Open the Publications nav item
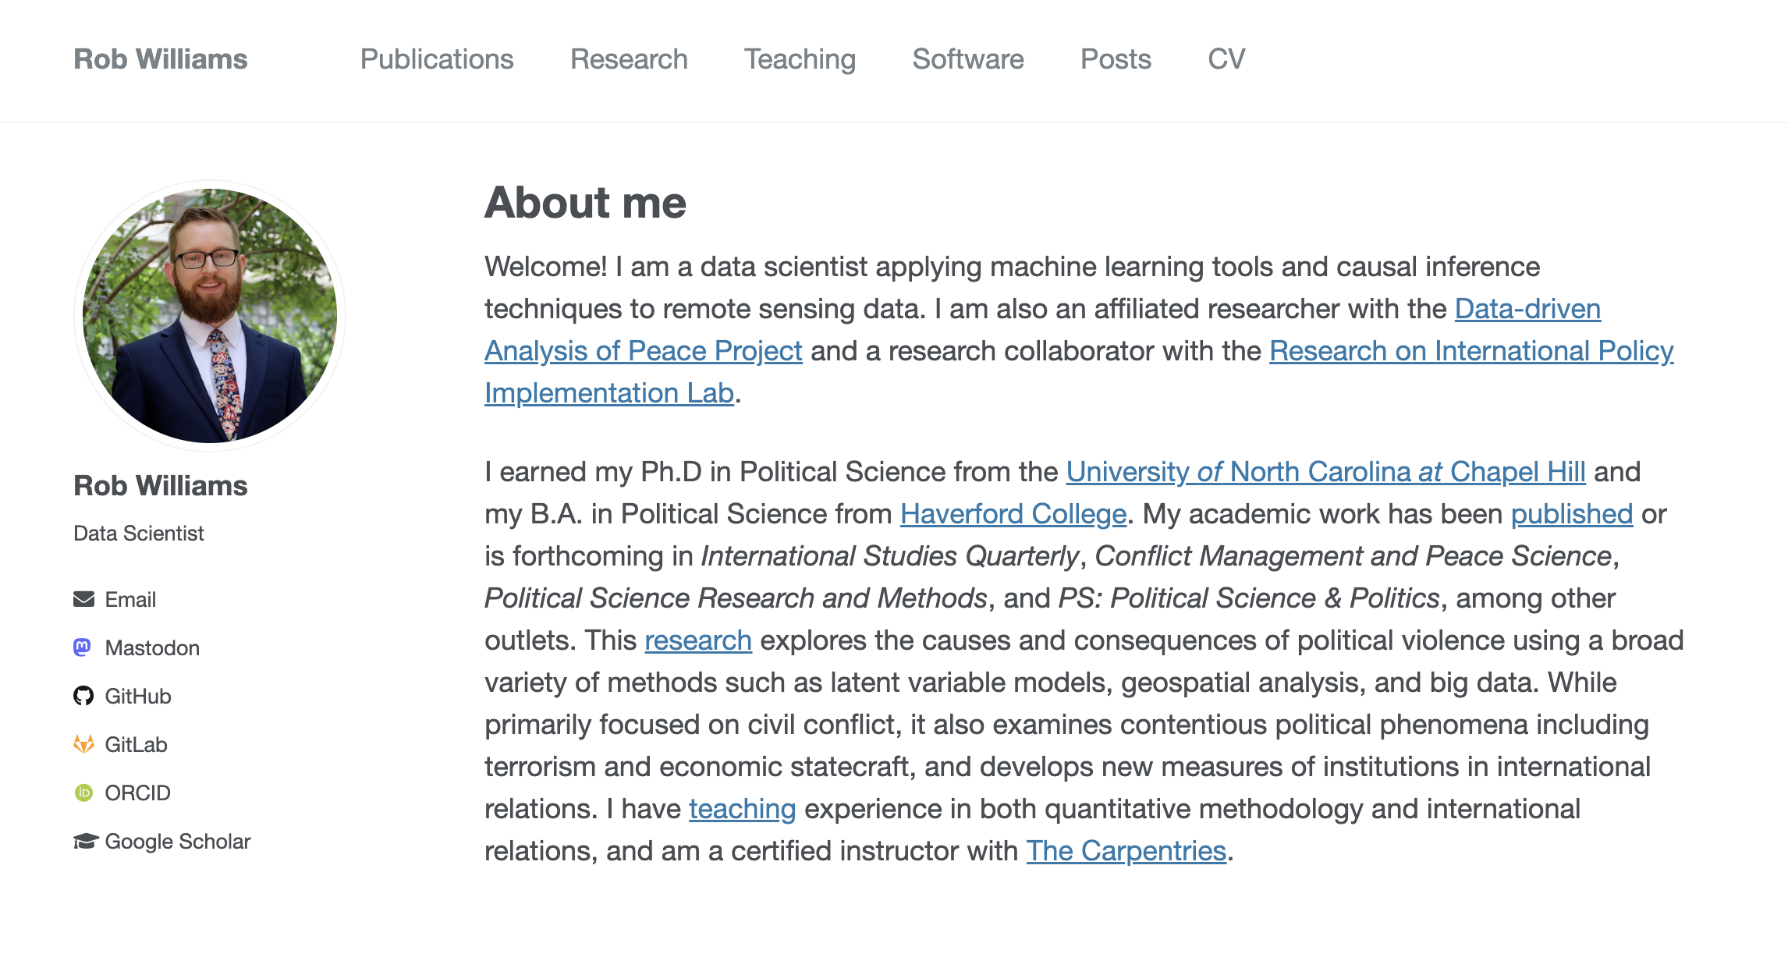 pos(436,59)
